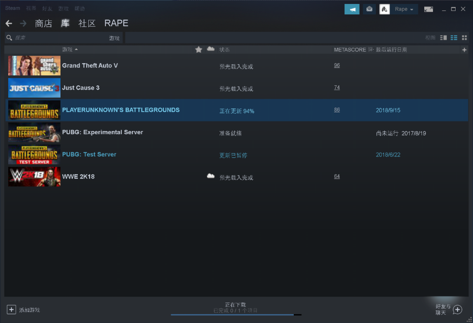This screenshot has width=473, height=323.
Task: Click the profile avatar picture
Action: (x=384, y=9)
